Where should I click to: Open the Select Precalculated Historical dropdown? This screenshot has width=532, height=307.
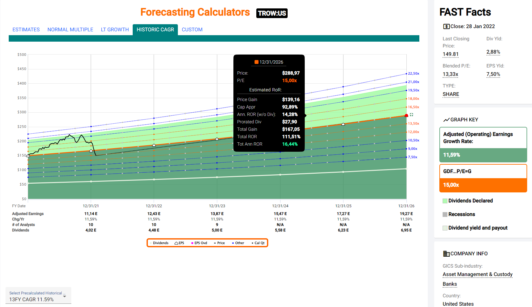[x=38, y=296]
